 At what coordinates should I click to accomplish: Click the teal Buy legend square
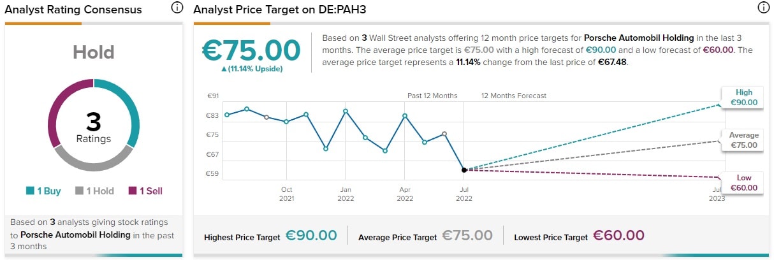click(30, 191)
